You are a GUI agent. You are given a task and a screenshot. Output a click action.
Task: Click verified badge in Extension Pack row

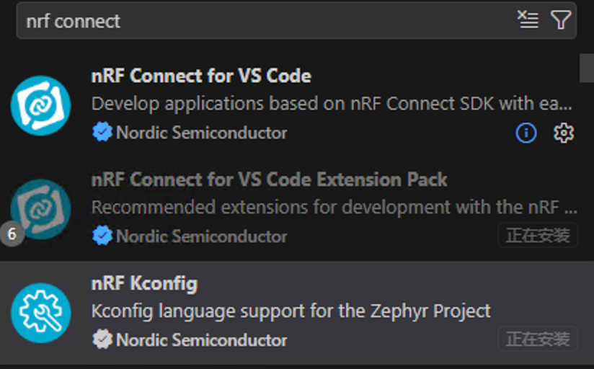[102, 236]
